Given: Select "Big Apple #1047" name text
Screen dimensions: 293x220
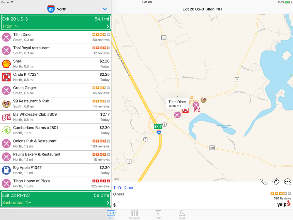Looking at the screenshot, I should click(27, 167).
